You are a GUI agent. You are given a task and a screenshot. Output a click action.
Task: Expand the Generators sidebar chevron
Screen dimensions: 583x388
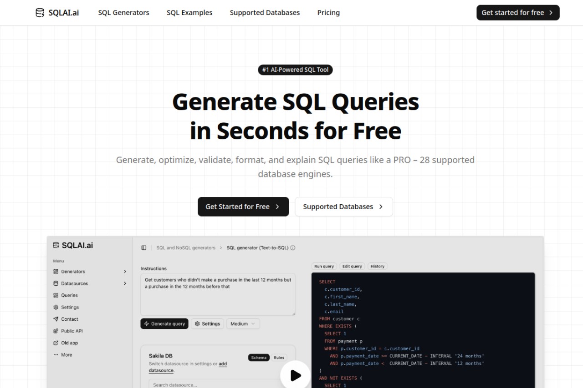(x=125, y=272)
